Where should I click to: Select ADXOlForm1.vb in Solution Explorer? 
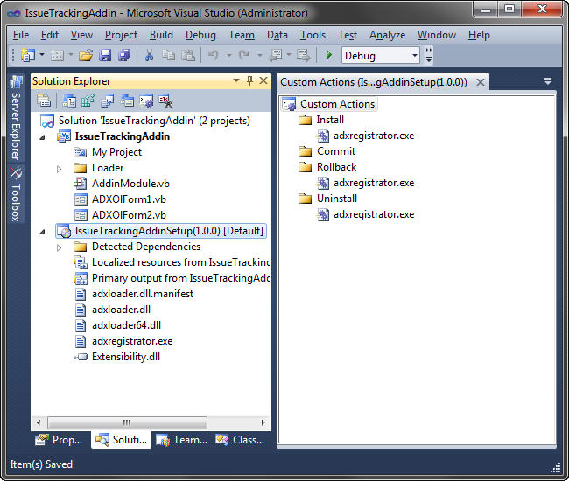click(x=130, y=199)
